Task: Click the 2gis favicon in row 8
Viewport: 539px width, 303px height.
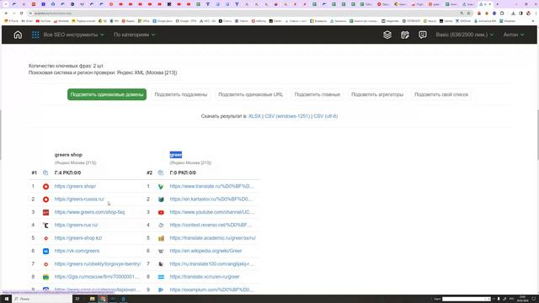Action: pyautogui.click(x=45, y=277)
